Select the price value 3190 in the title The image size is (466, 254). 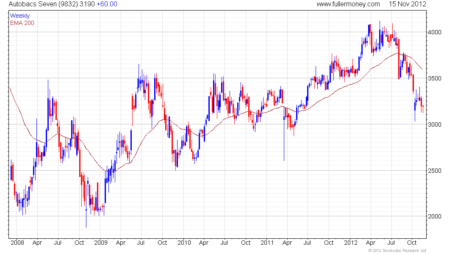coord(87,4)
